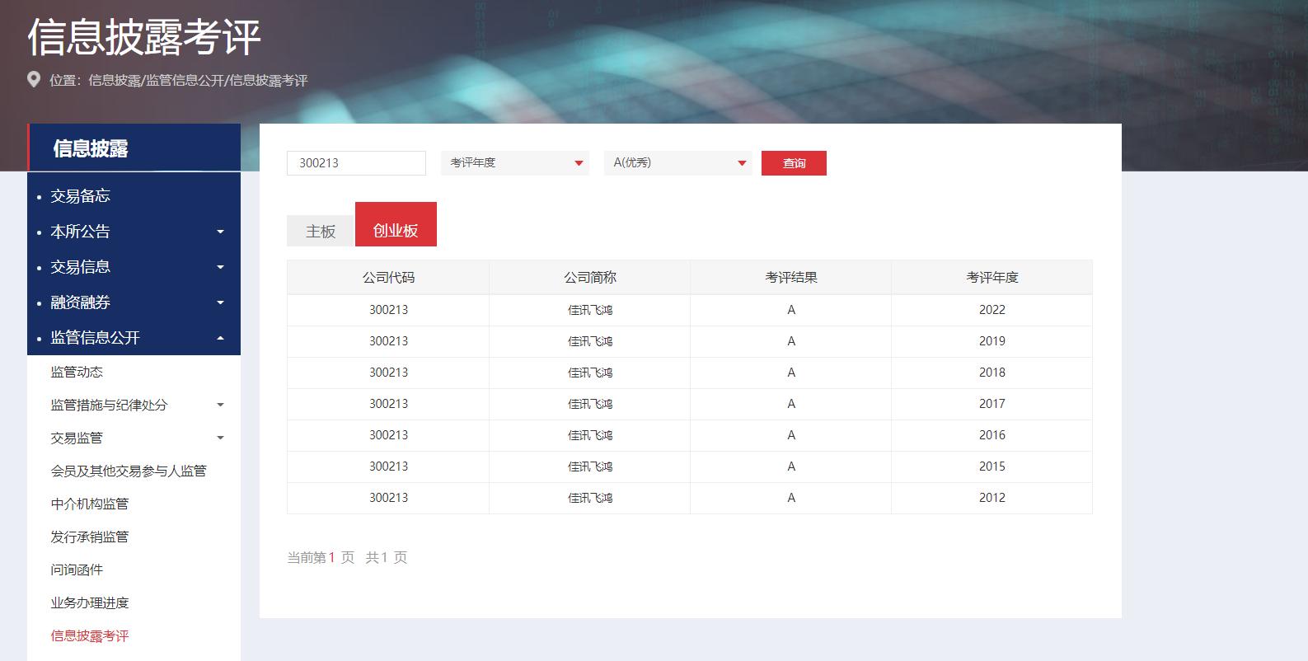Open 交易备忘 in the sidebar
The width and height of the screenshot is (1308, 661).
click(80, 196)
